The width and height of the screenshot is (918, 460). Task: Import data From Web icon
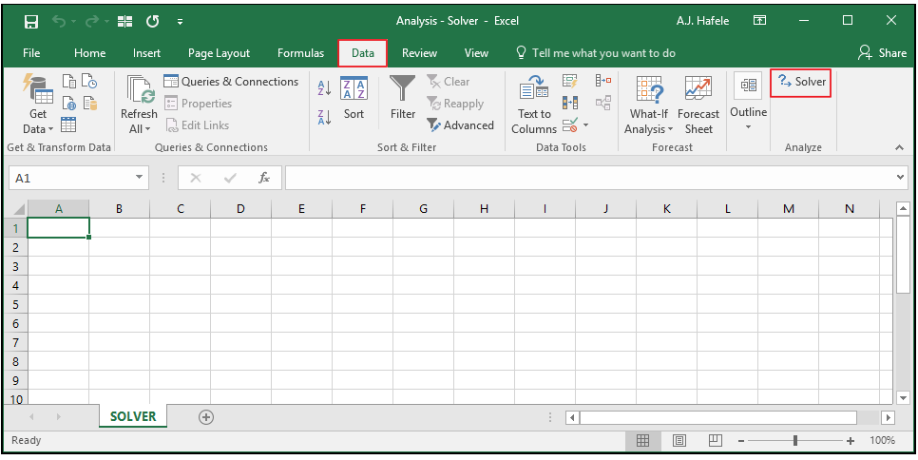[x=69, y=103]
